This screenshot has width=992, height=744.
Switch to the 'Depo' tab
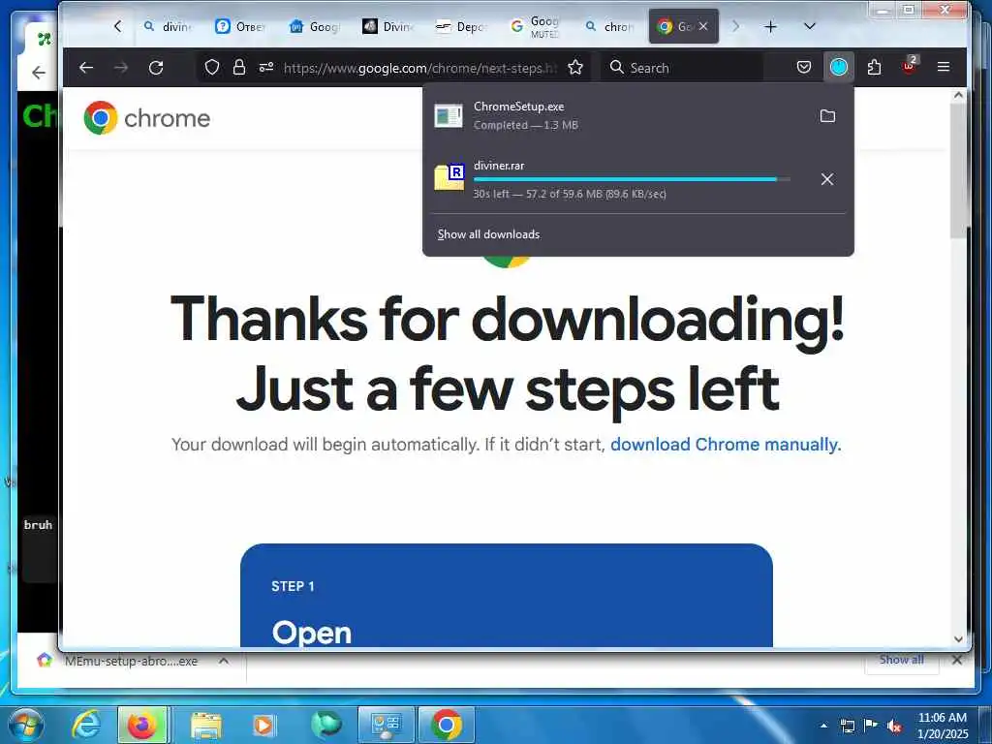coord(462,26)
